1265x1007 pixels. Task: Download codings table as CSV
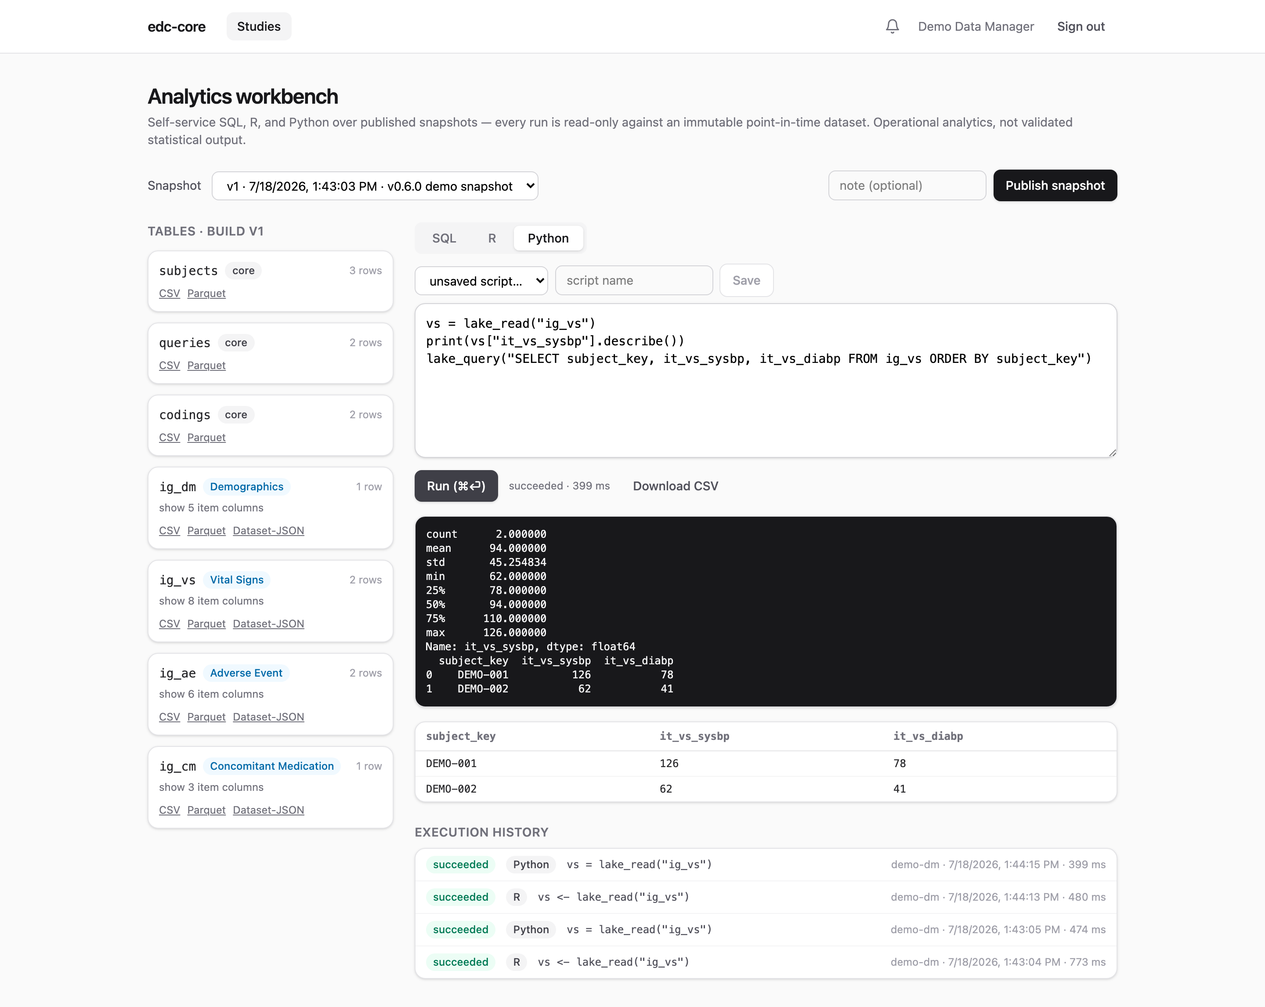click(x=169, y=438)
